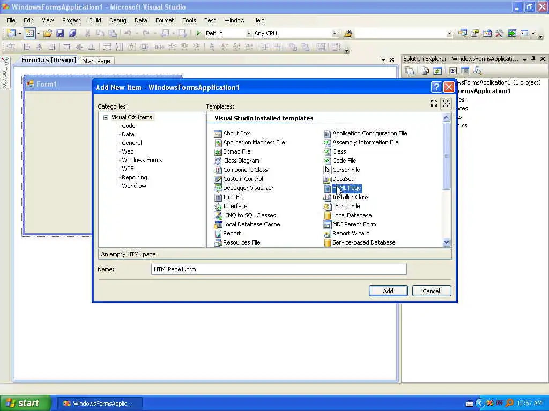Open the auto-hidden Toolbox side tab

click(x=4, y=73)
